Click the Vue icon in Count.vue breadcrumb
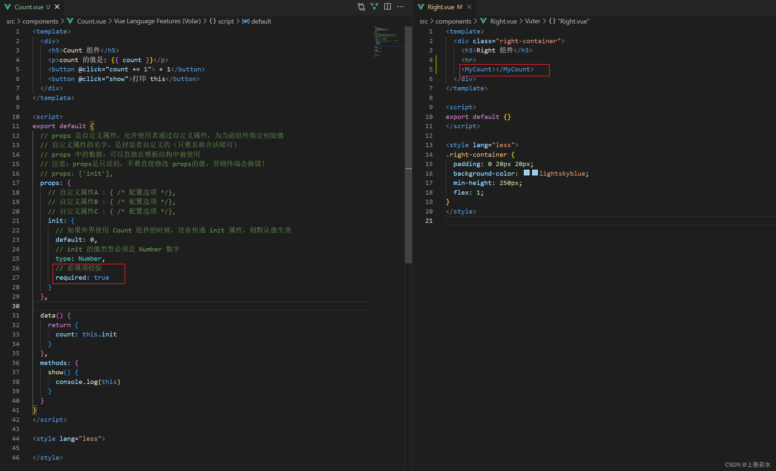This screenshot has height=471, width=776. pos(70,21)
